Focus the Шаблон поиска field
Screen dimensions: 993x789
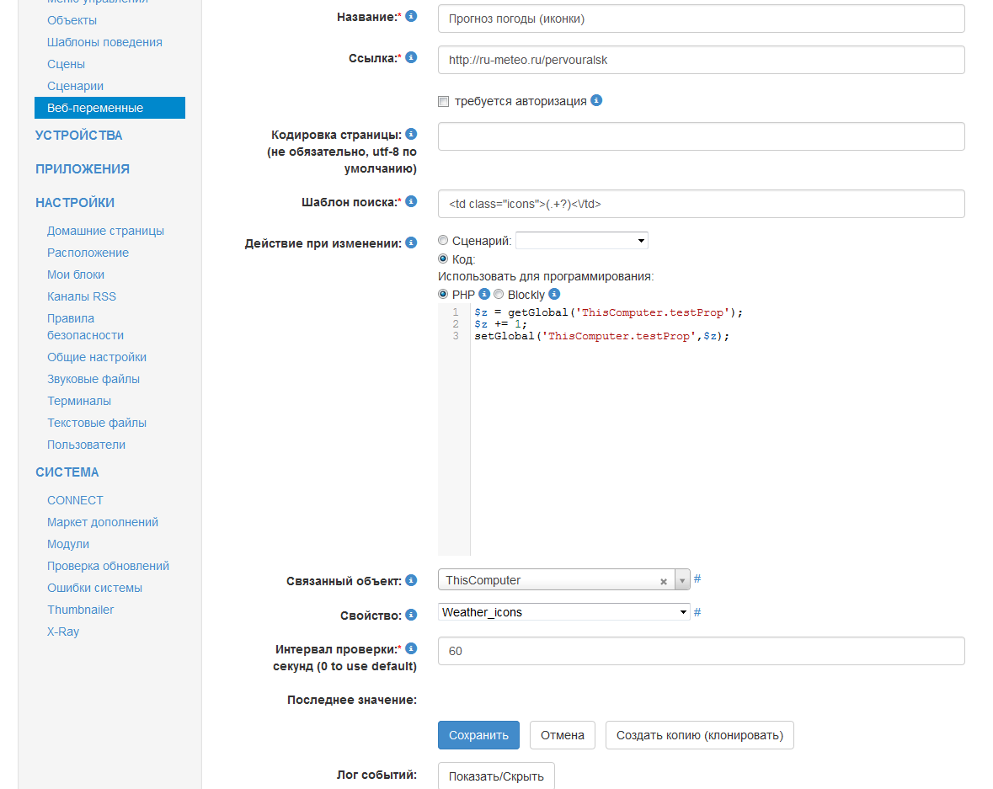click(701, 204)
